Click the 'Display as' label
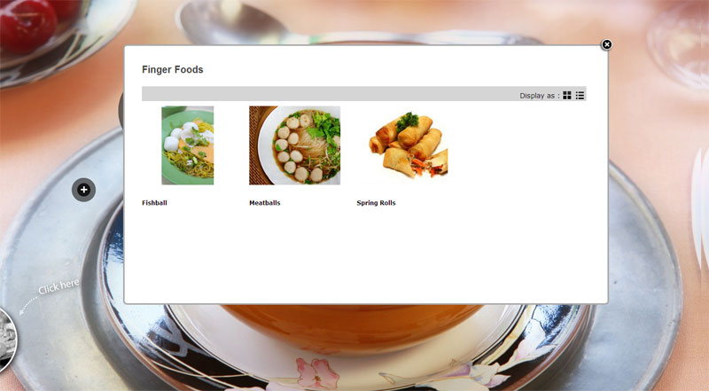Screen dimensions: 709x391 pyautogui.click(x=539, y=96)
